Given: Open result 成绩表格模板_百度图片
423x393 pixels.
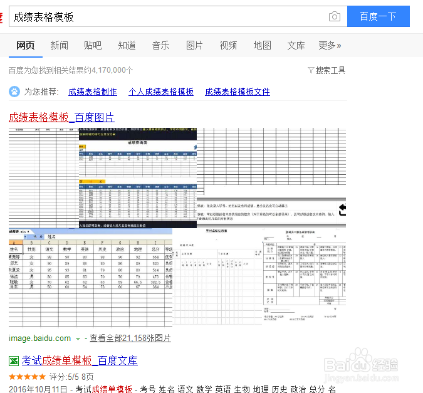Looking at the screenshot, I should [x=61, y=117].
